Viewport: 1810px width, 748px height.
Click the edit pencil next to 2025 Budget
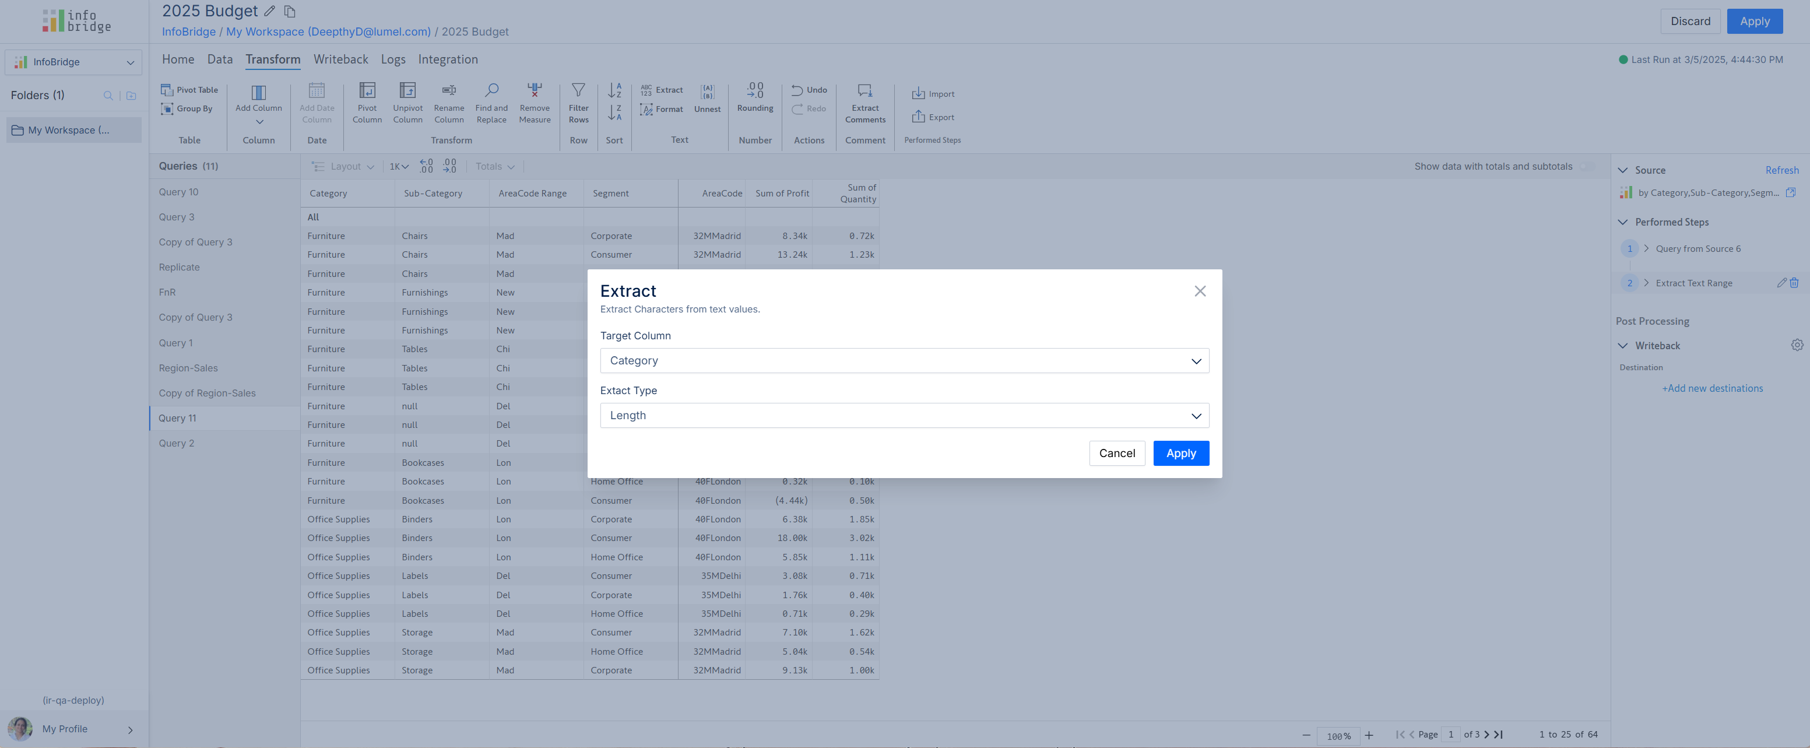(x=270, y=11)
